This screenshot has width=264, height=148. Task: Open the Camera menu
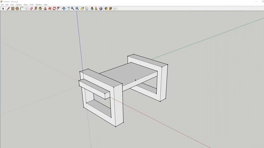tap(19, 5)
